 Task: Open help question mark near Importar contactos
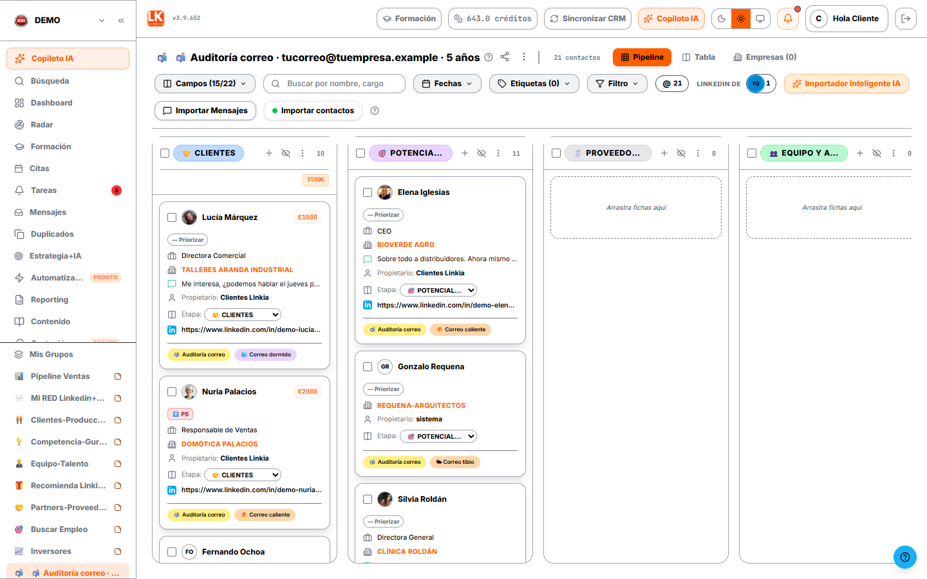click(x=375, y=111)
